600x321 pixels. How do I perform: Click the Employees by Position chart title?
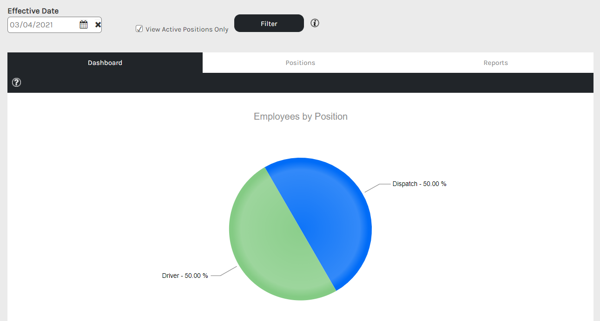(x=300, y=116)
